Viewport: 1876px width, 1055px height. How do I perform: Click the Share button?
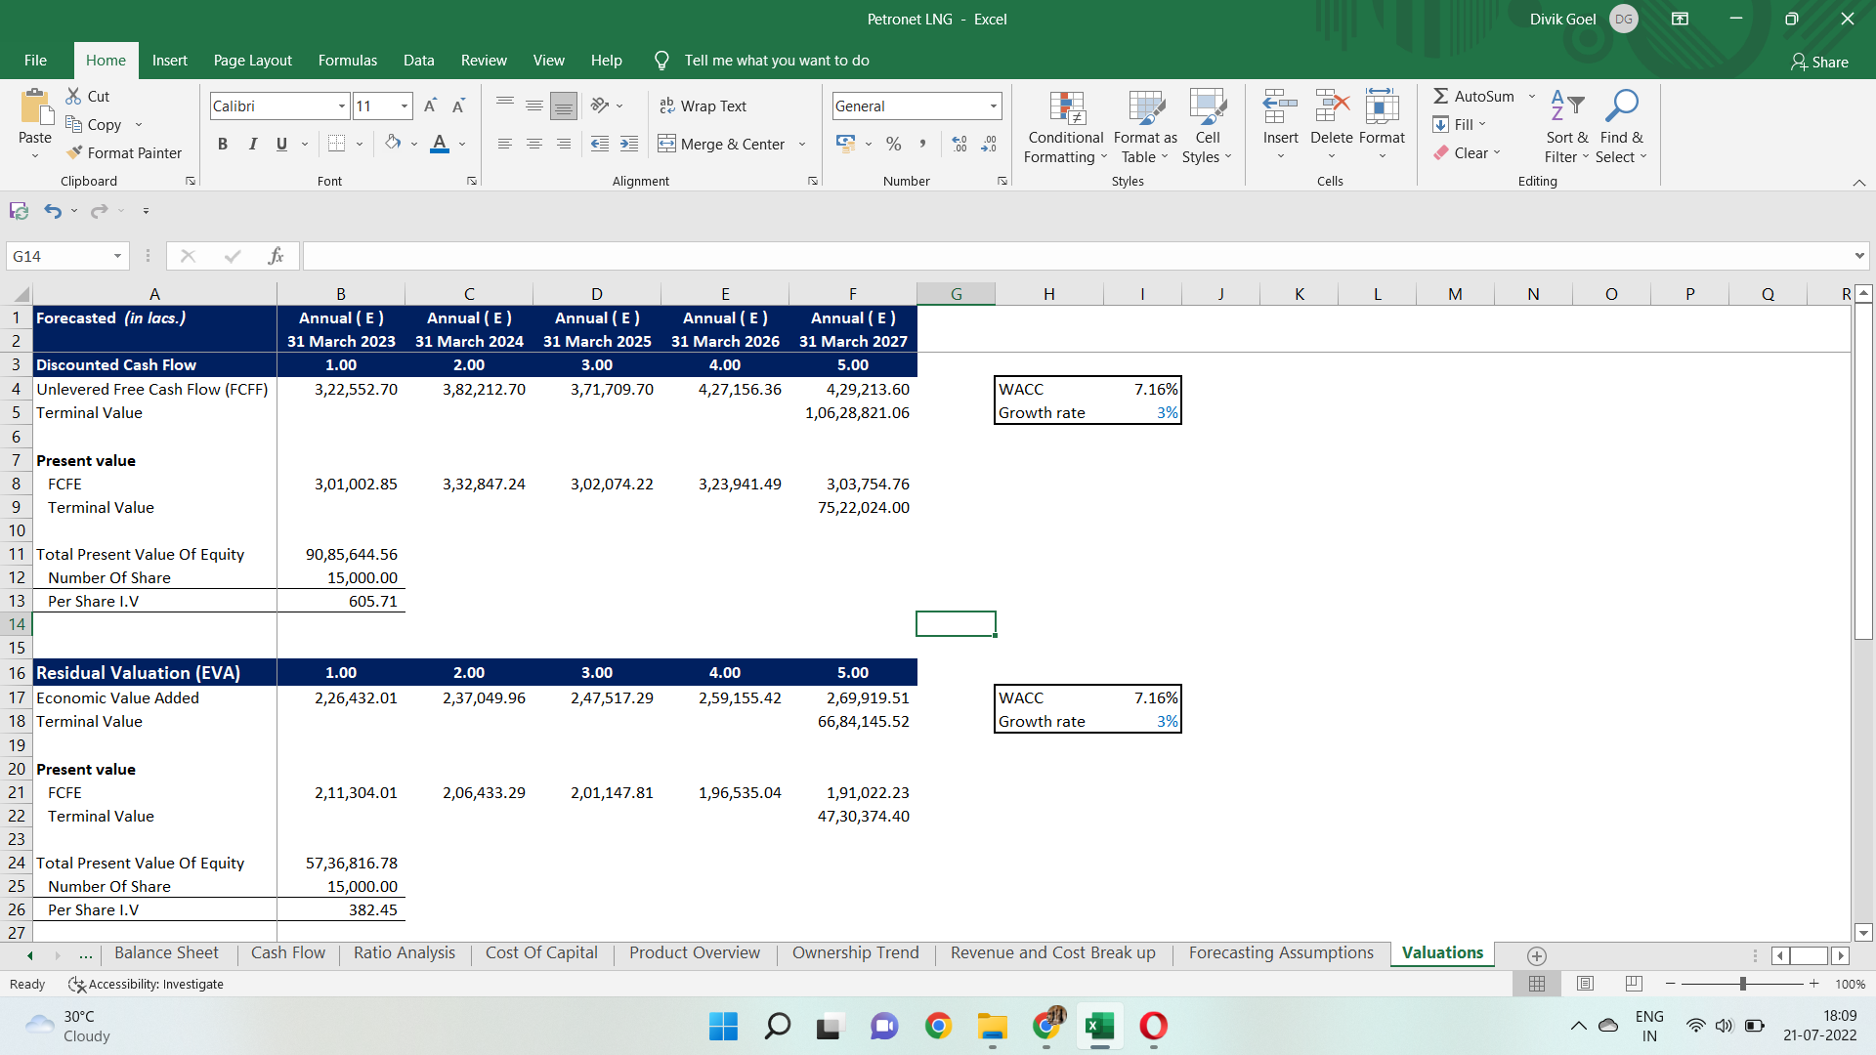(1819, 62)
